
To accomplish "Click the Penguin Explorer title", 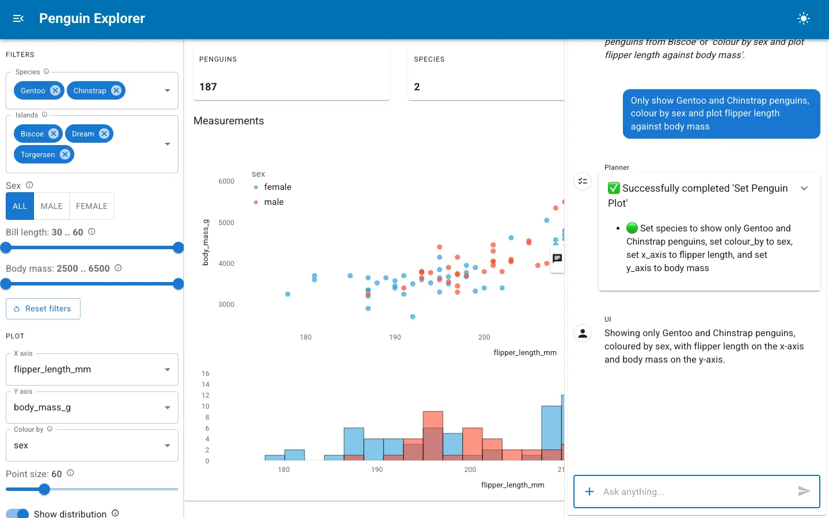I will pos(92,18).
